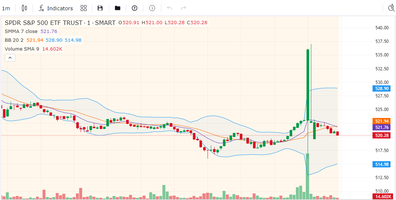Screen dimensions: 396x200
Task: Click the 525.00 price scale label
Action: [x=382, y=110]
